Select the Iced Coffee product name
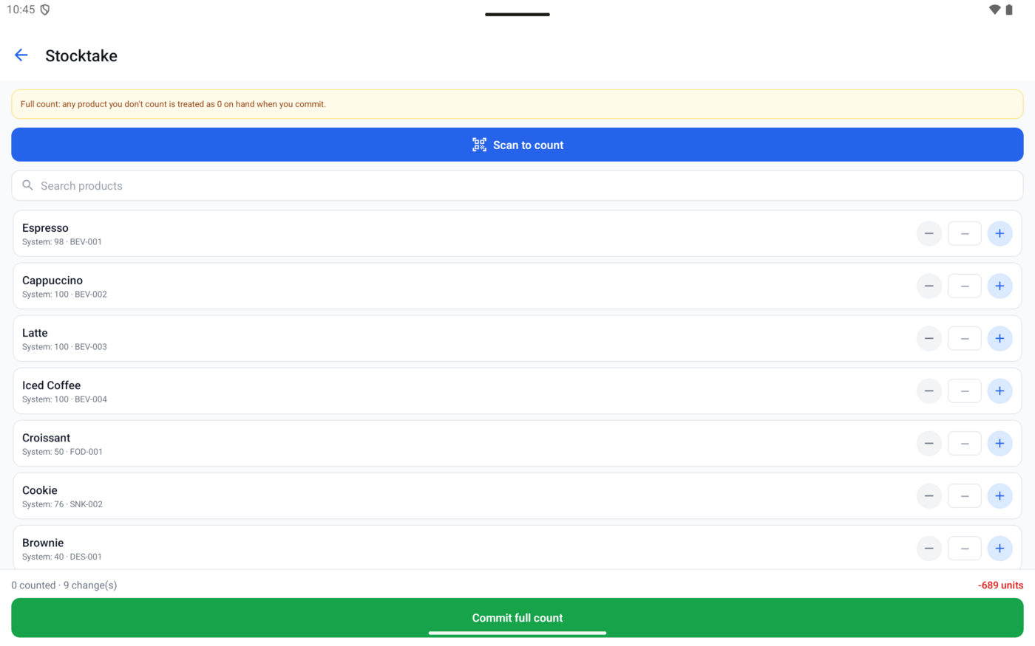 click(x=52, y=385)
